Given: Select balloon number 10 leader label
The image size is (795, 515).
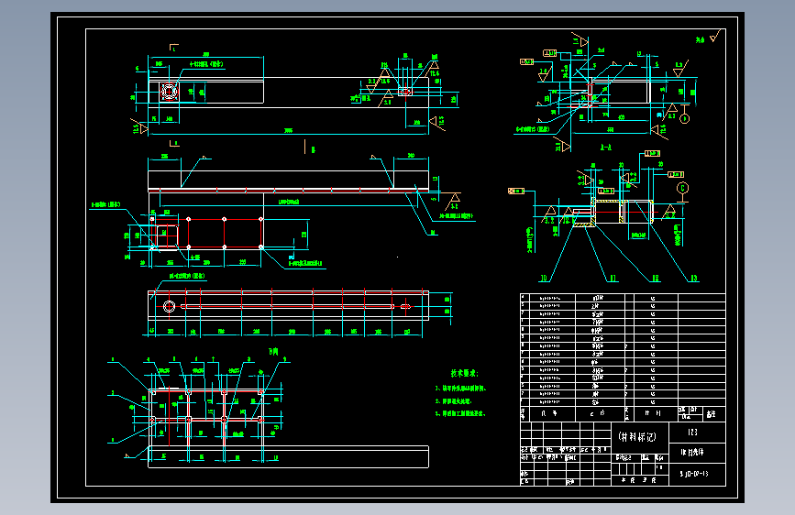Looking at the screenshot, I should pyautogui.click(x=544, y=279).
